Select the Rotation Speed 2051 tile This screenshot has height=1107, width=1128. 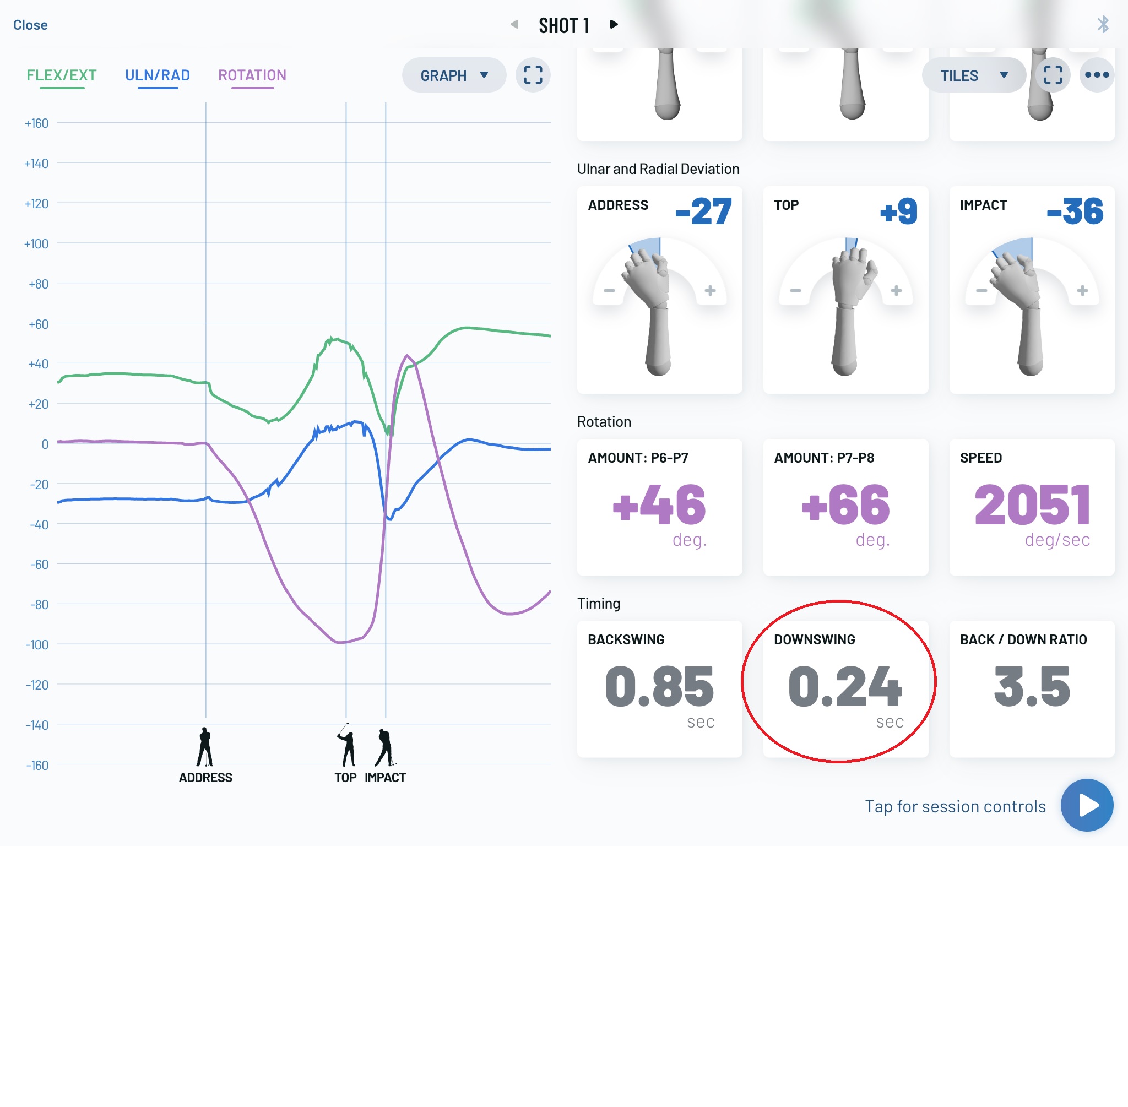coord(1031,507)
